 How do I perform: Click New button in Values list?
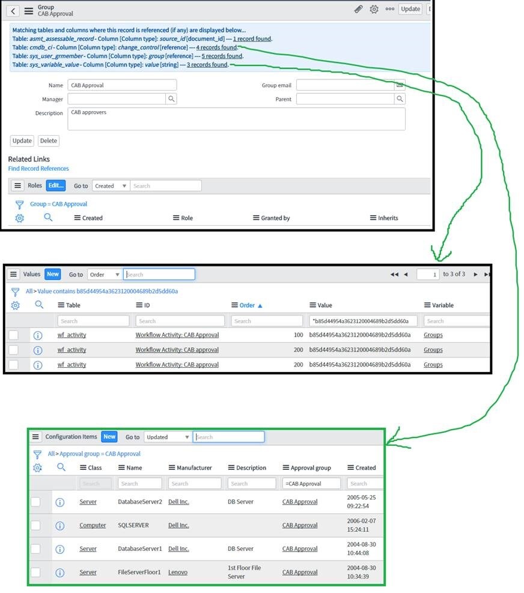pyautogui.click(x=53, y=274)
